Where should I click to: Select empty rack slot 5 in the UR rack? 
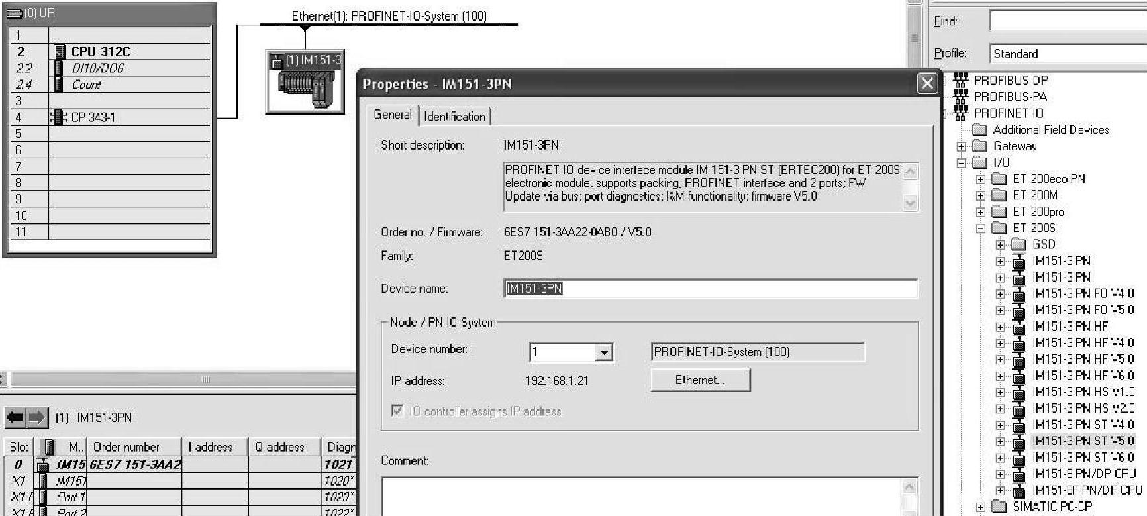tap(110, 134)
